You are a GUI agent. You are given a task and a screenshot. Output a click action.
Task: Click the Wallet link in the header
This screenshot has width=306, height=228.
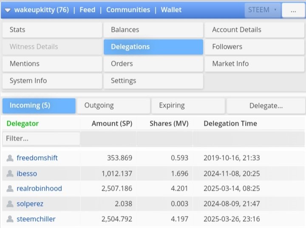[x=171, y=10]
